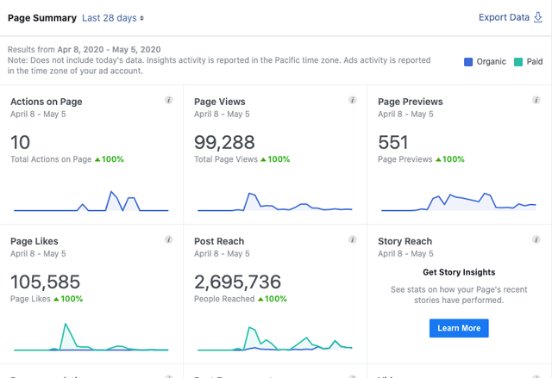This screenshot has height=378, width=552.
Task: Open the Last 28 days date range dropdown
Action: 113,18
